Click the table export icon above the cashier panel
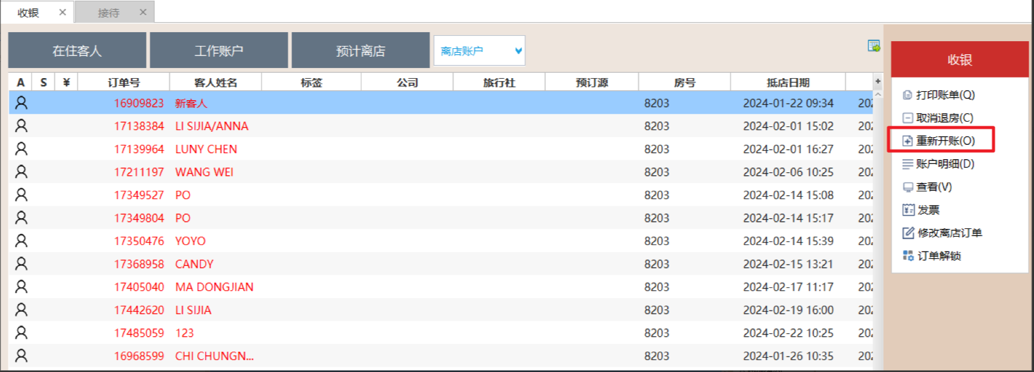This screenshot has height=372, width=1034. (874, 46)
